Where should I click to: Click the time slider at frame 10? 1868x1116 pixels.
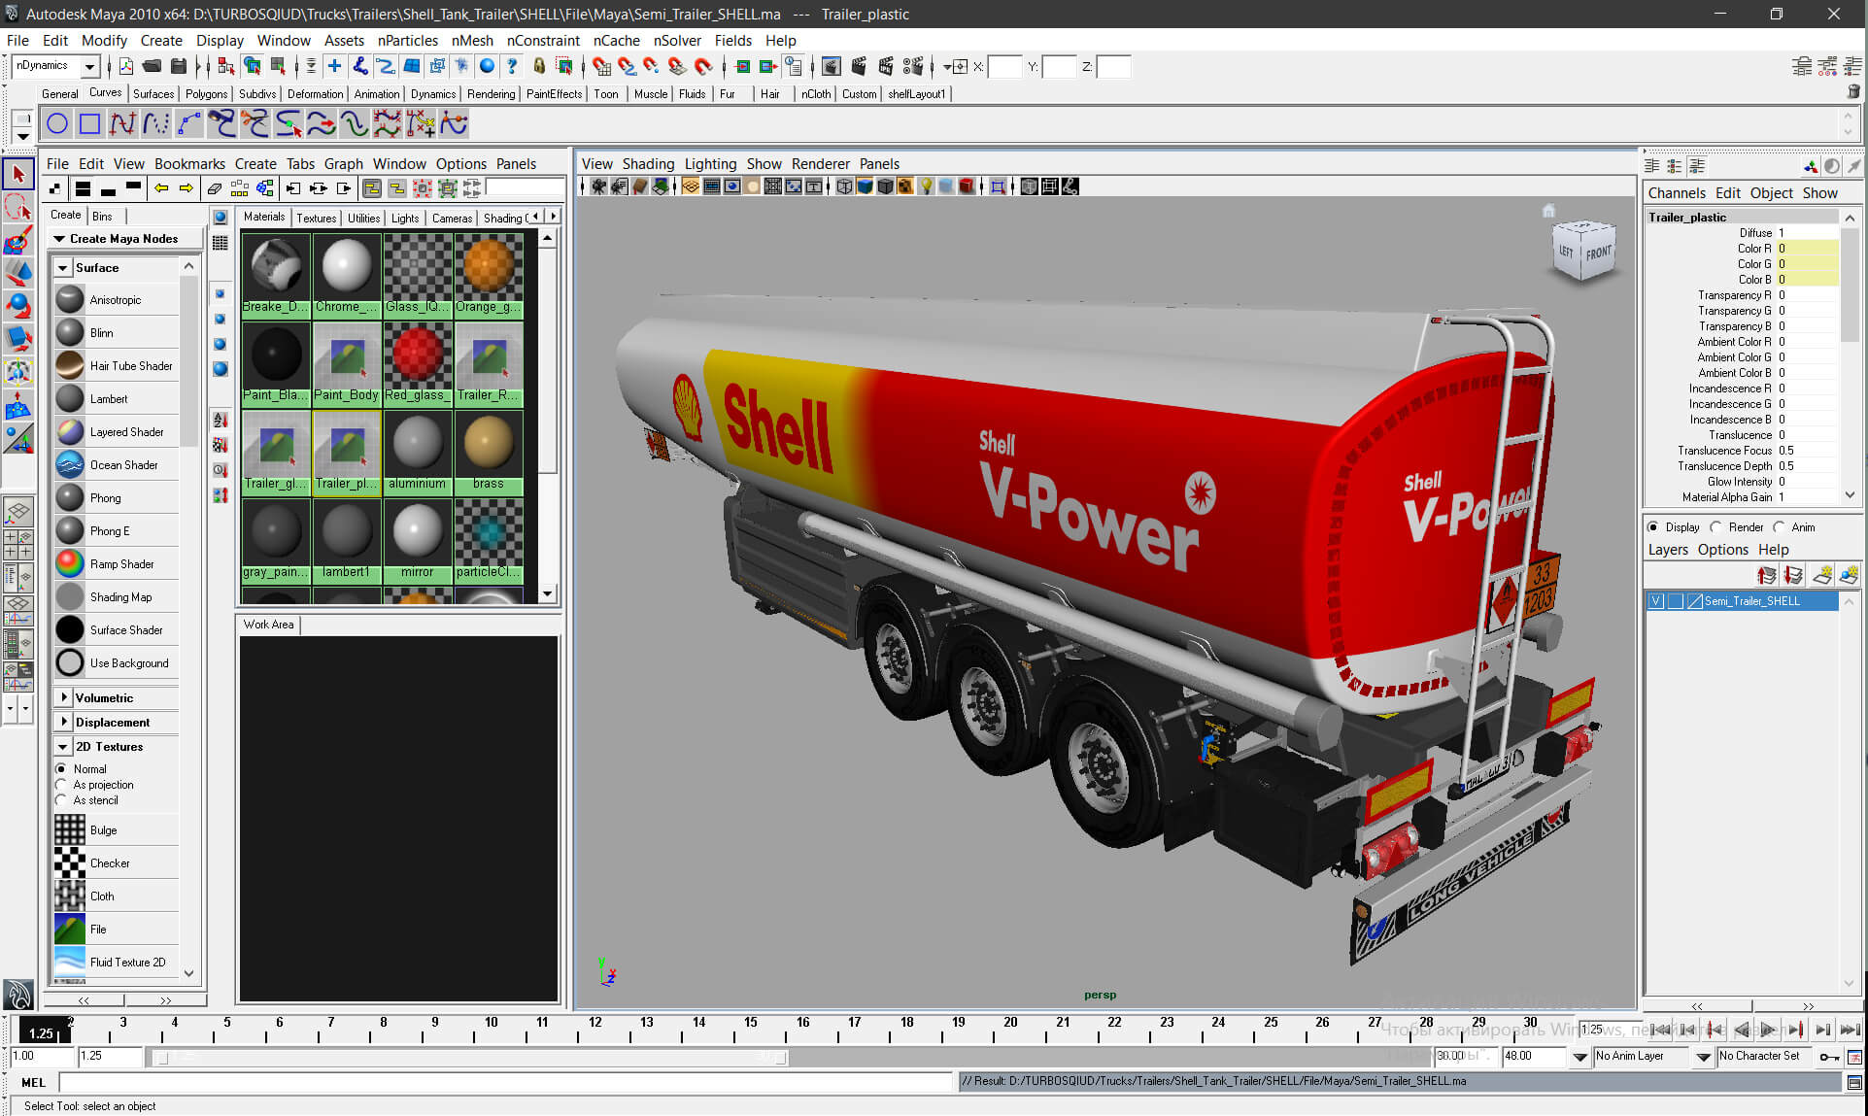(x=492, y=1029)
